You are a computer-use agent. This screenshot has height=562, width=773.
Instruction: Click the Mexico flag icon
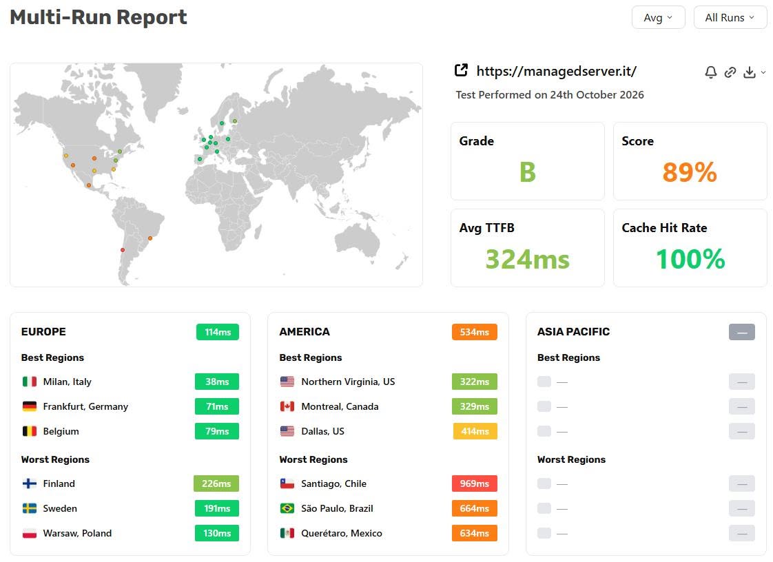click(287, 533)
